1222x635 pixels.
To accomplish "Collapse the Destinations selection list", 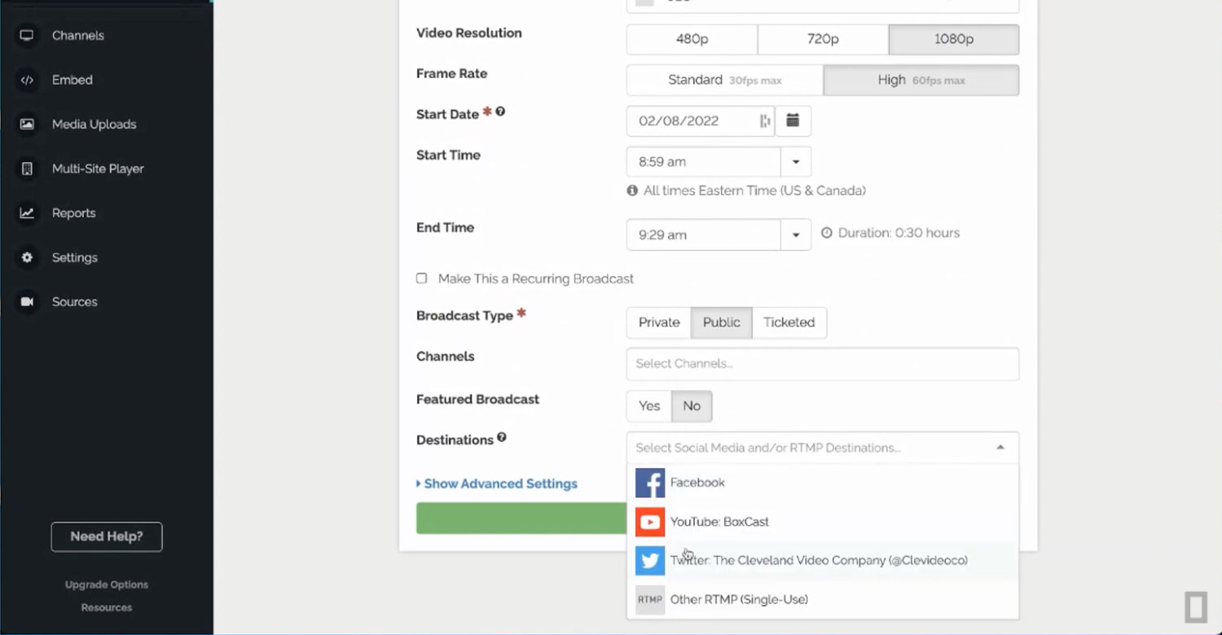I will [1000, 447].
